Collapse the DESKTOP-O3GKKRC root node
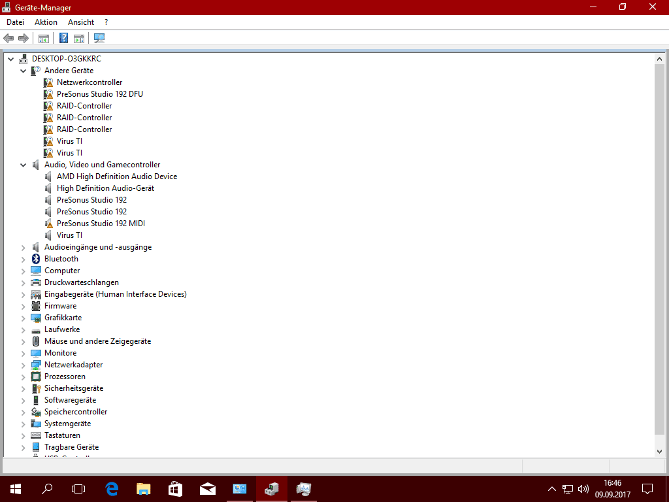The height and width of the screenshot is (502, 669). point(11,59)
